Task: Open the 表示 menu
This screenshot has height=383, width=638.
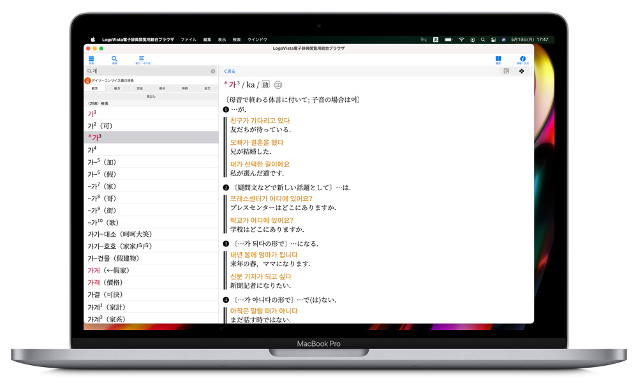Action: [x=222, y=40]
